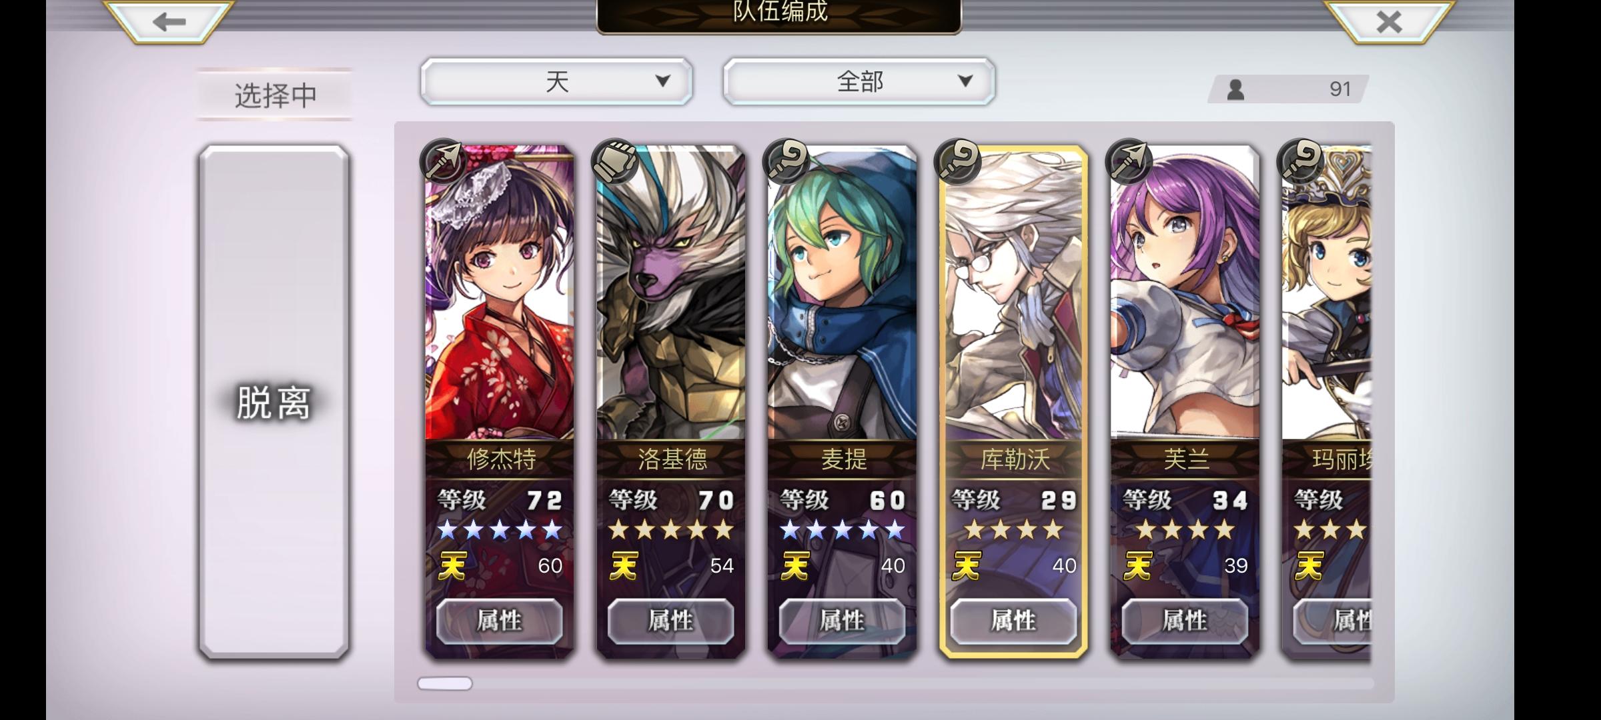Image resolution: width=1601 pixels, height=720 pixels.
Task: Click the arrow on the 全部 dropdown
Action: [x=965, y=81]
